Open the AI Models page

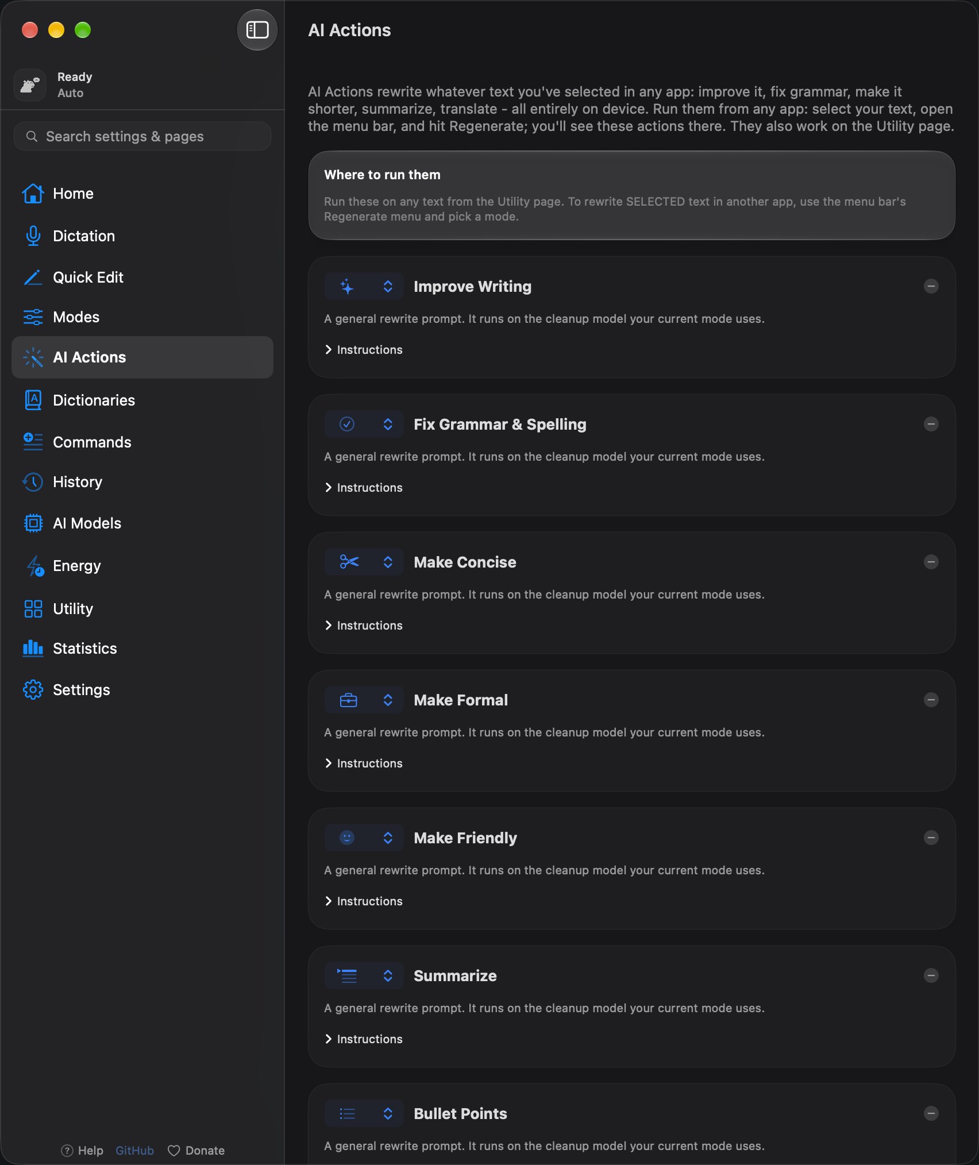pos(142,523)
